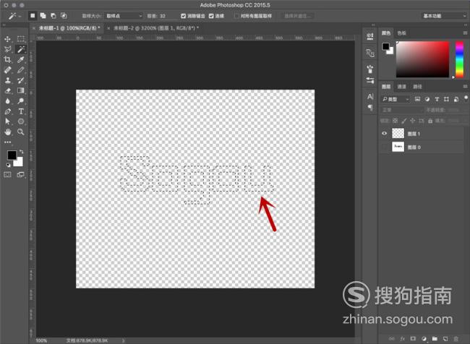
Task: Choose Subtract from Selection mode
Action: tap(54, 16)
